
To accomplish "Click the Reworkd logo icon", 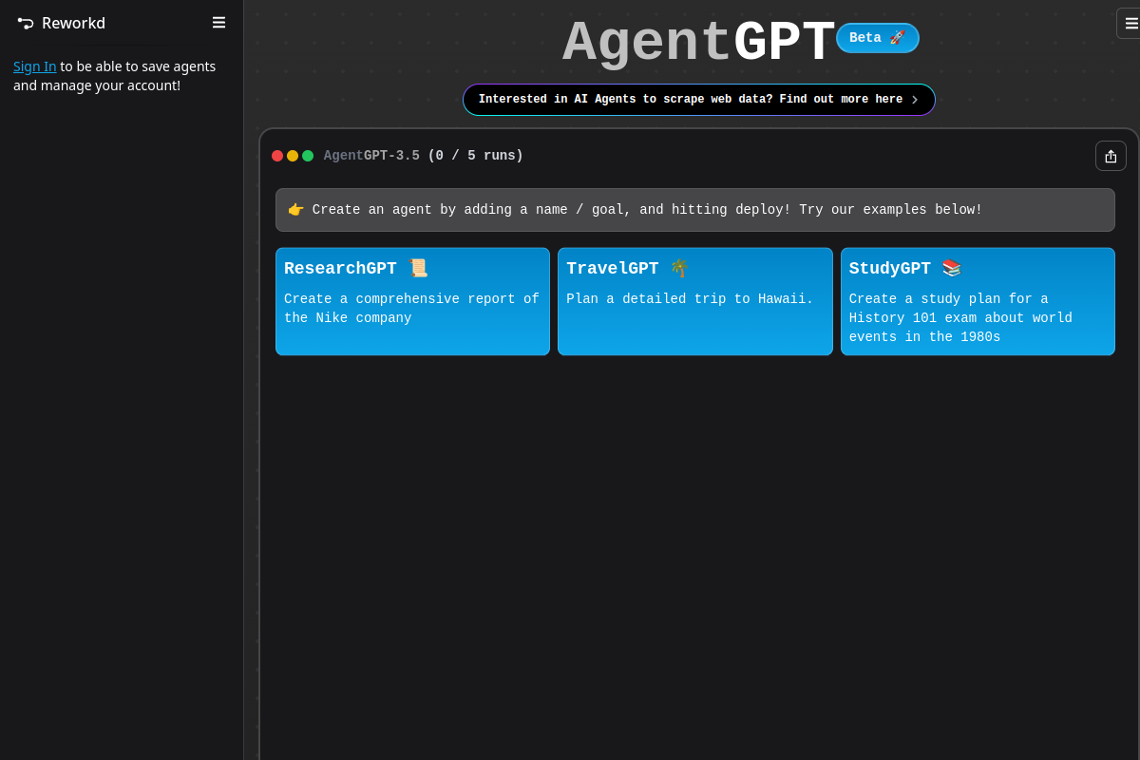I will tap(24, 23).
